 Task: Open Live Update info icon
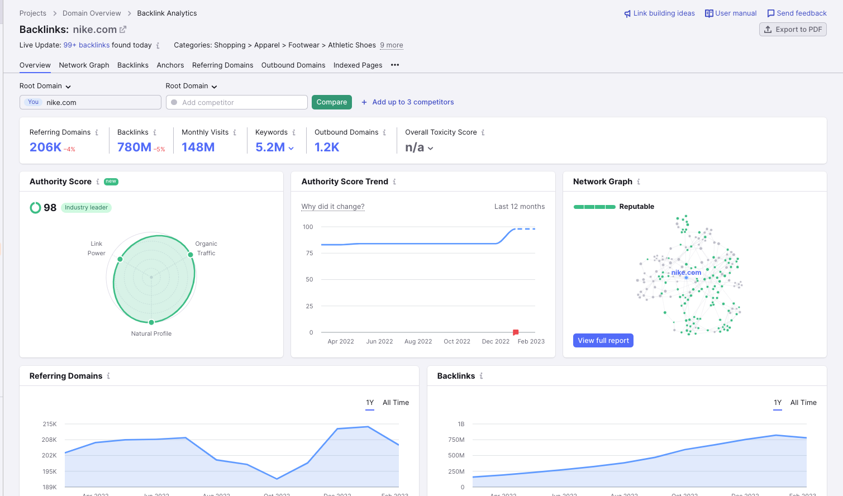coord(158,46)
